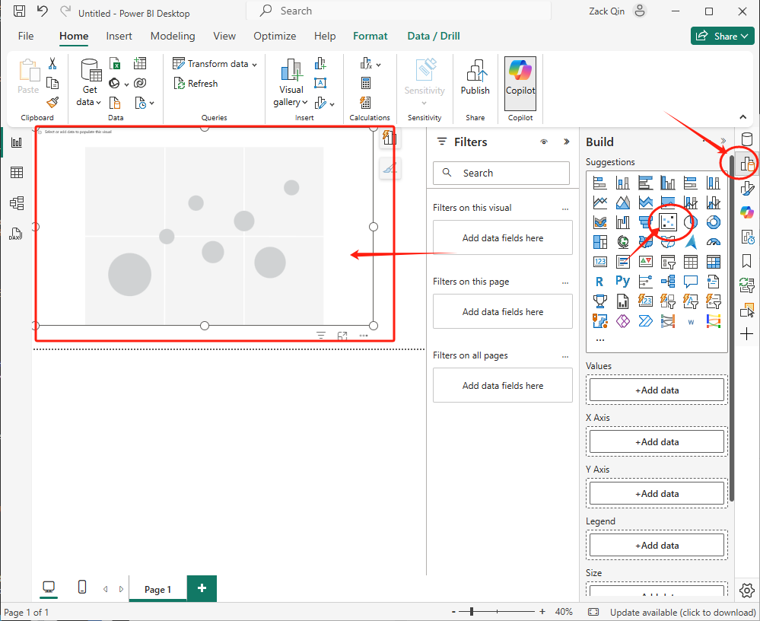Screen dimensions: 760x621
Task: Import an Excel workbook from the ribbon
Action: click(115, 63)
